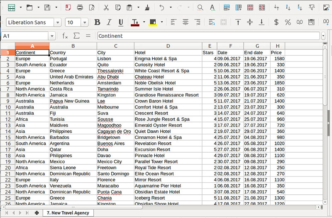
Task: Format cells as currency
Action: pyautogui.click(x=276, y=22)
